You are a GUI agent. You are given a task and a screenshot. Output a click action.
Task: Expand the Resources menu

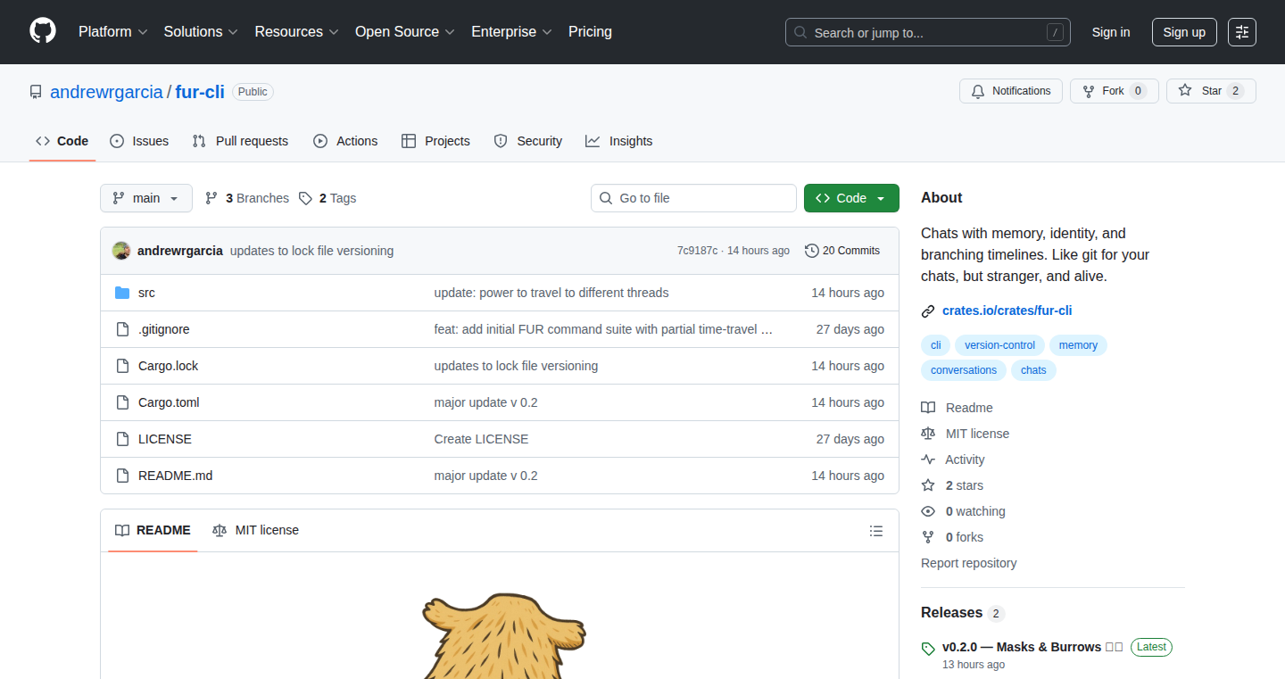[x=296, y=32]
